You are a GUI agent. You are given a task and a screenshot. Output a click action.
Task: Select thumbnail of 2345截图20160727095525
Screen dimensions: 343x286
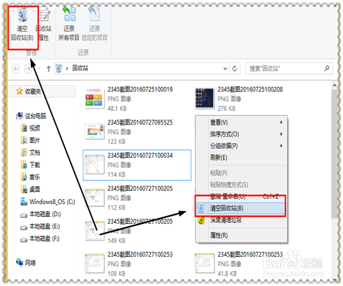[x=94, y=132]
